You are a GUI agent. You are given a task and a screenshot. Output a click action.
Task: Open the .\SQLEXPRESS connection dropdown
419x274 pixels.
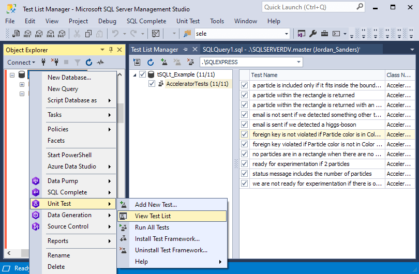[298, 62]
